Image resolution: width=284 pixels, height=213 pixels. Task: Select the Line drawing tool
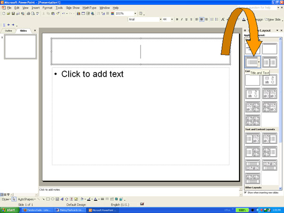(38, 199)
